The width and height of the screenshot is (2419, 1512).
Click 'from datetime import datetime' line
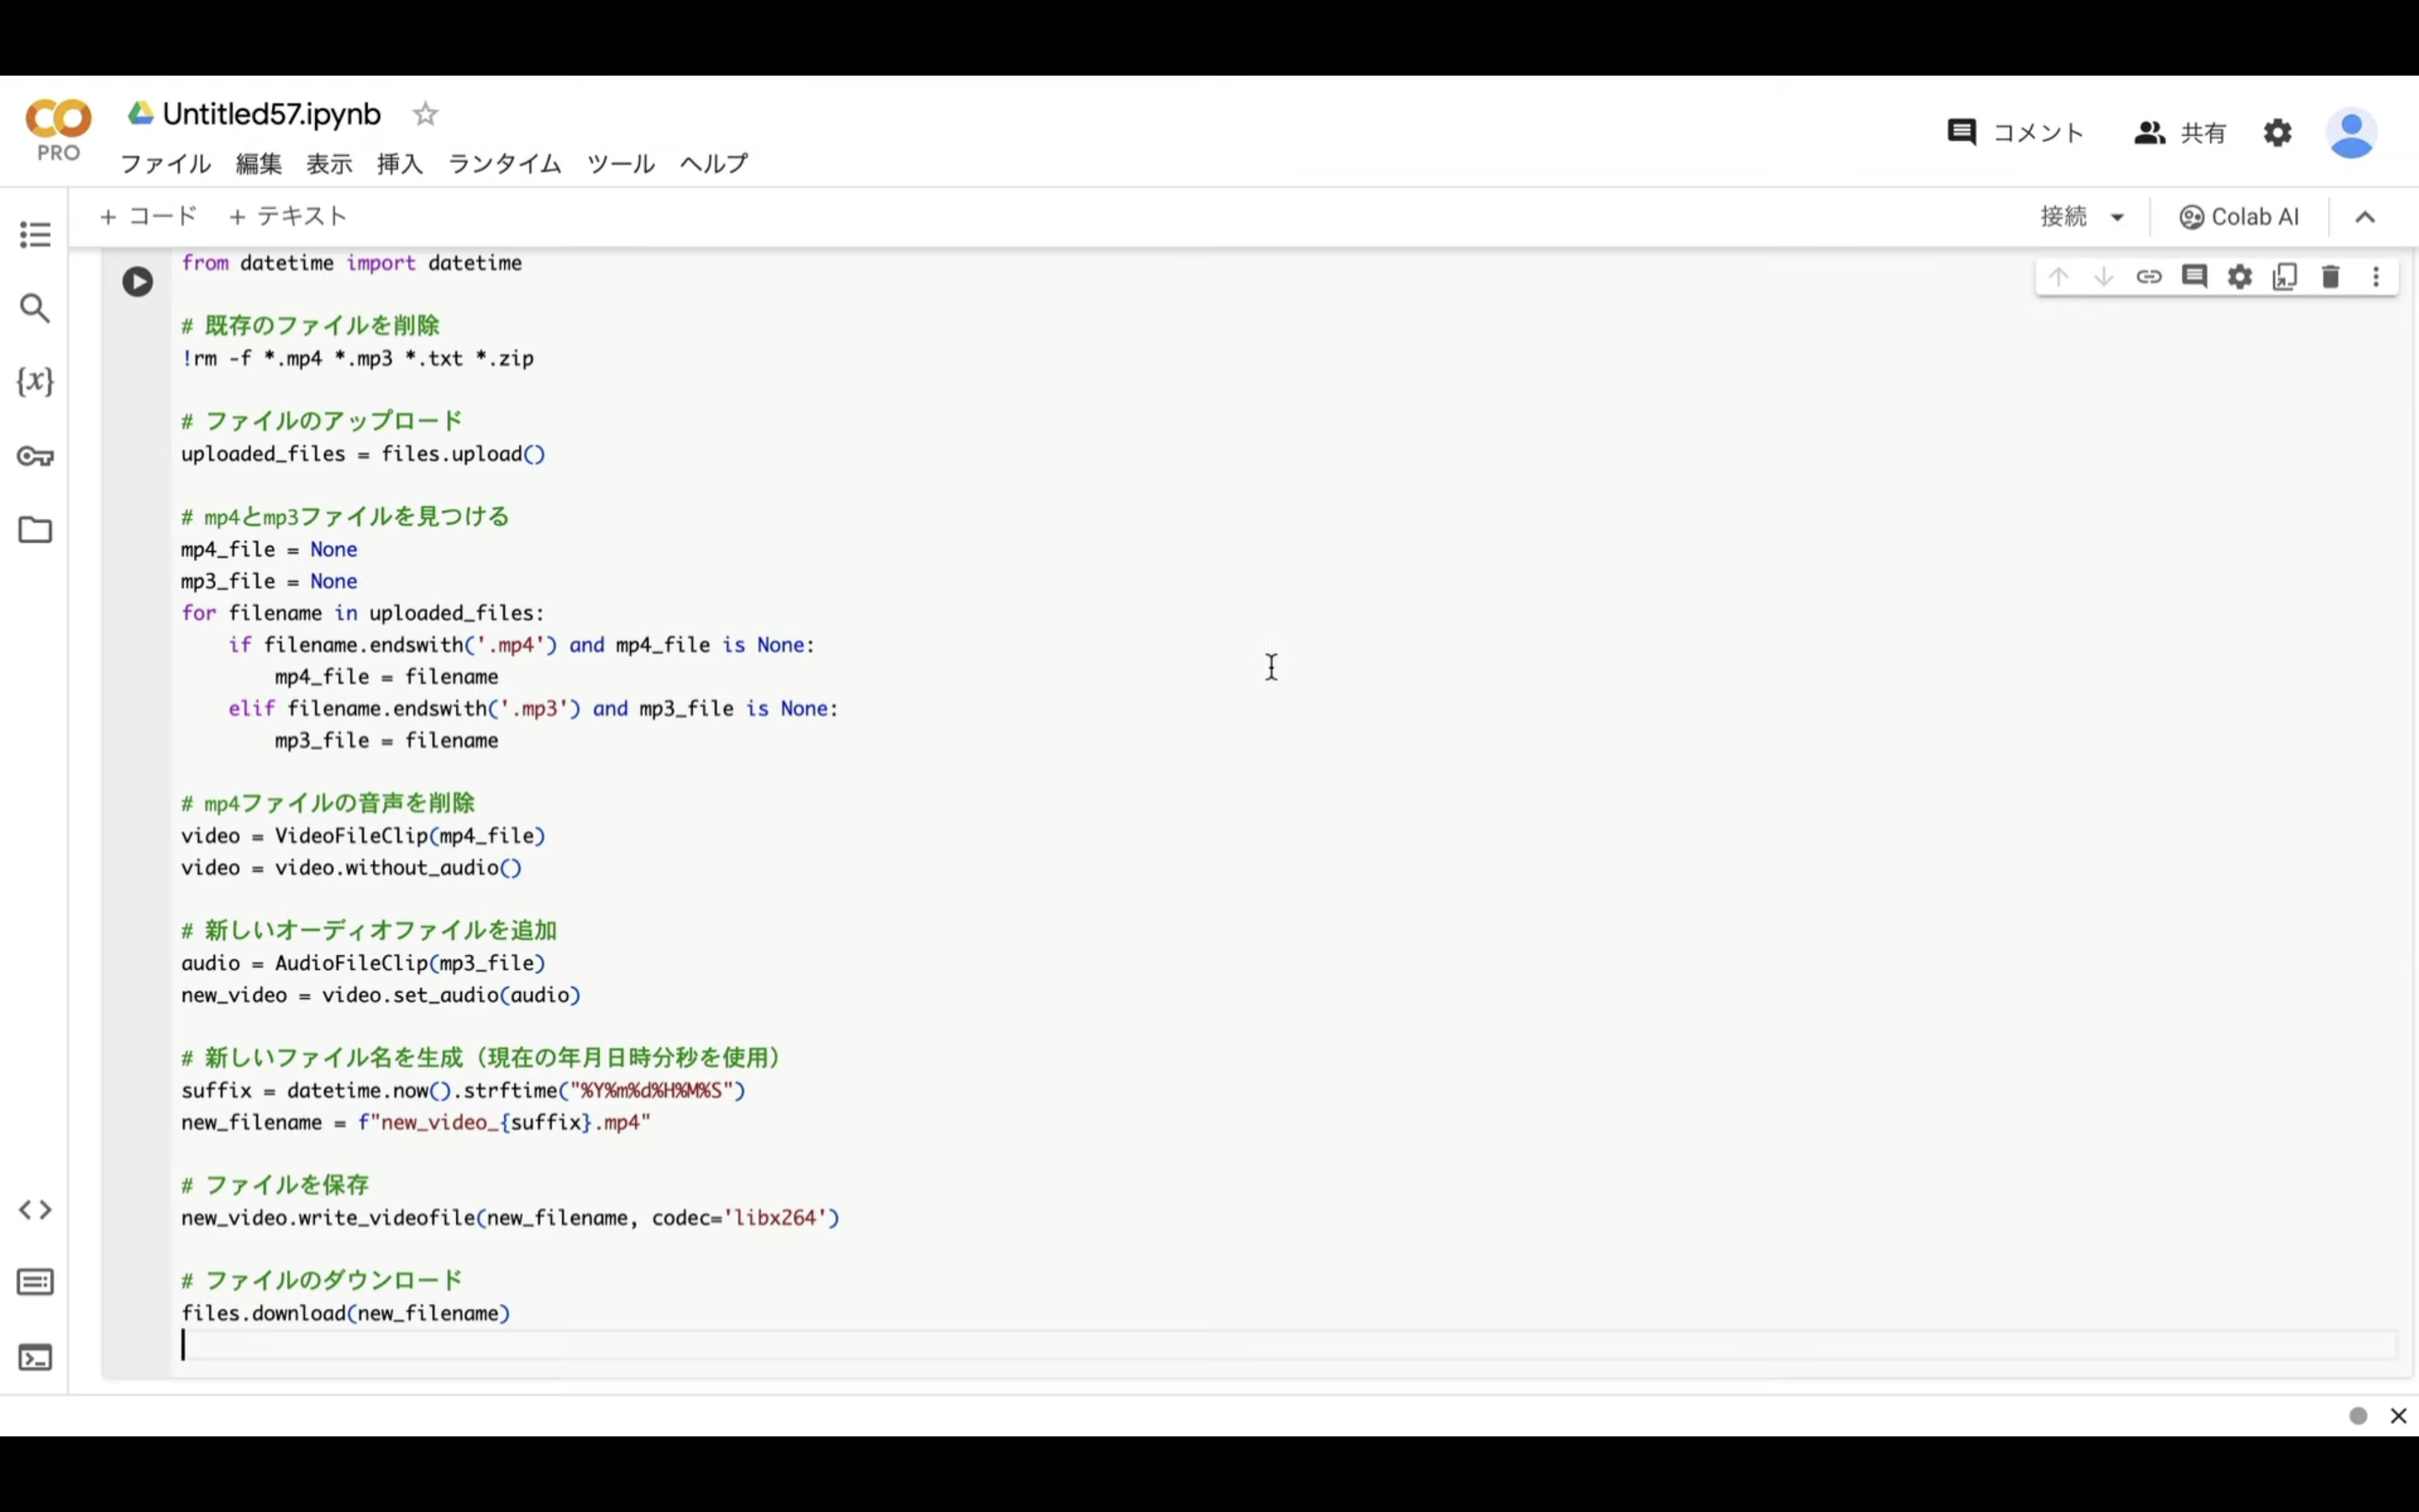pos(352,263)
